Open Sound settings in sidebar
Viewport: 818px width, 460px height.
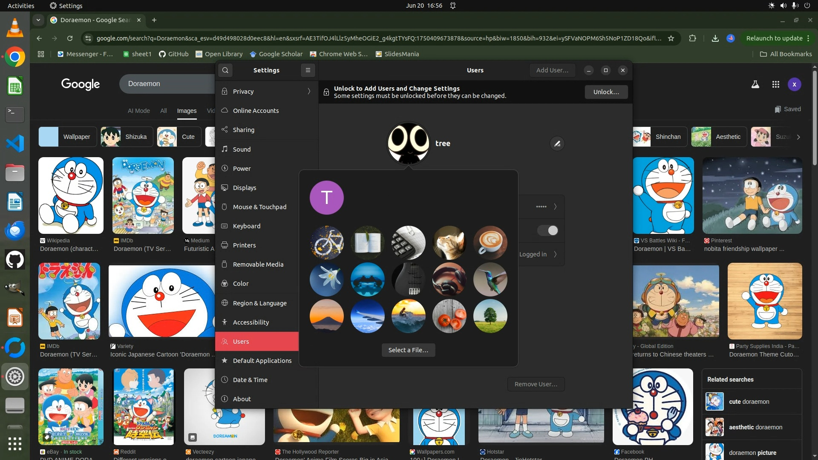click(x=242, y=149)
